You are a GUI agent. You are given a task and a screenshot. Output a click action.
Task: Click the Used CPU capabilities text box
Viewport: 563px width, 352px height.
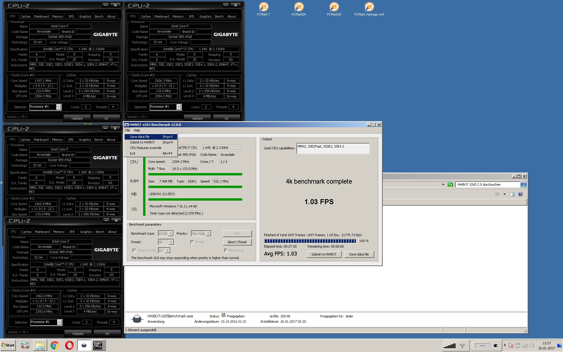(x=333, y=148)
